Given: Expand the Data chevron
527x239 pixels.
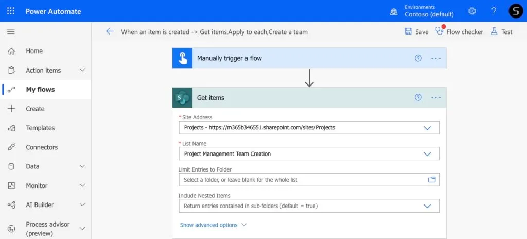Looking at the screenshot, I should click(82, 166).
